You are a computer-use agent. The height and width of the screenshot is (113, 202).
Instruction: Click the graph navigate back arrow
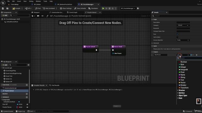38,16
